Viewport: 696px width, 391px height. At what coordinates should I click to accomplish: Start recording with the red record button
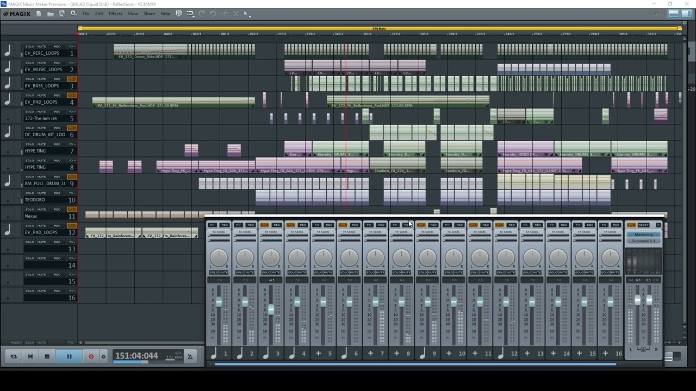(91, 357)
